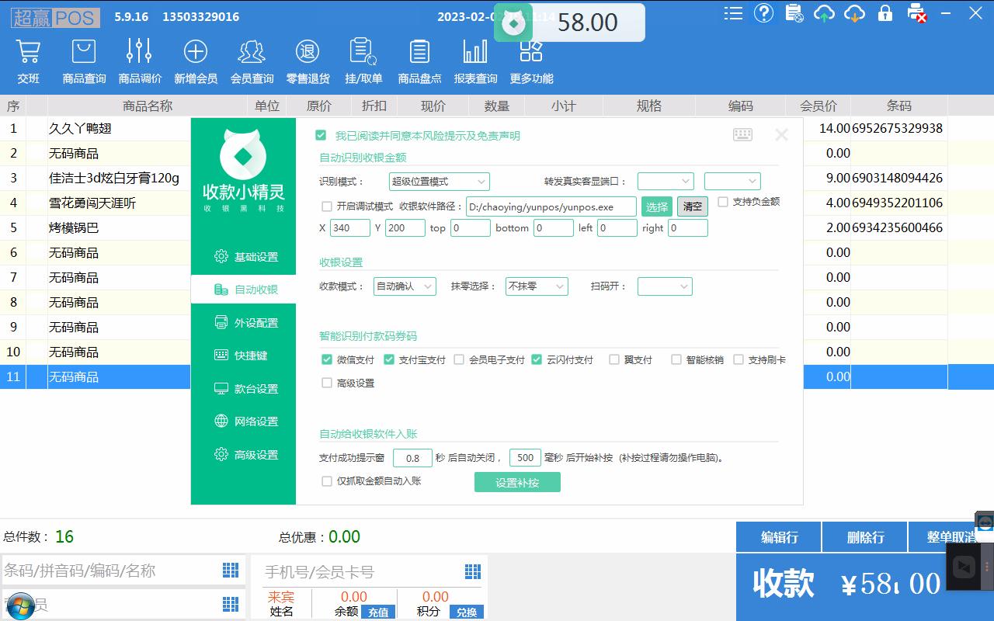
Task: Enable 支持负金额 negative amount checkbox
Action: (723, 202)
